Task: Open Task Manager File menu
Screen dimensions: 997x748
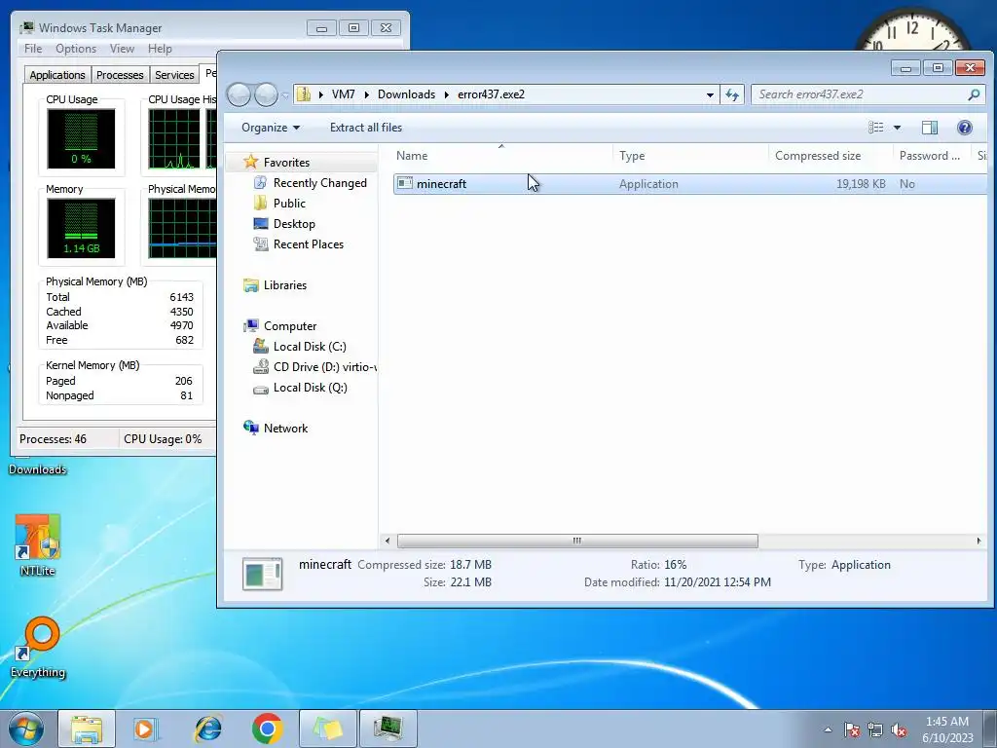Action: click(33, 49)
